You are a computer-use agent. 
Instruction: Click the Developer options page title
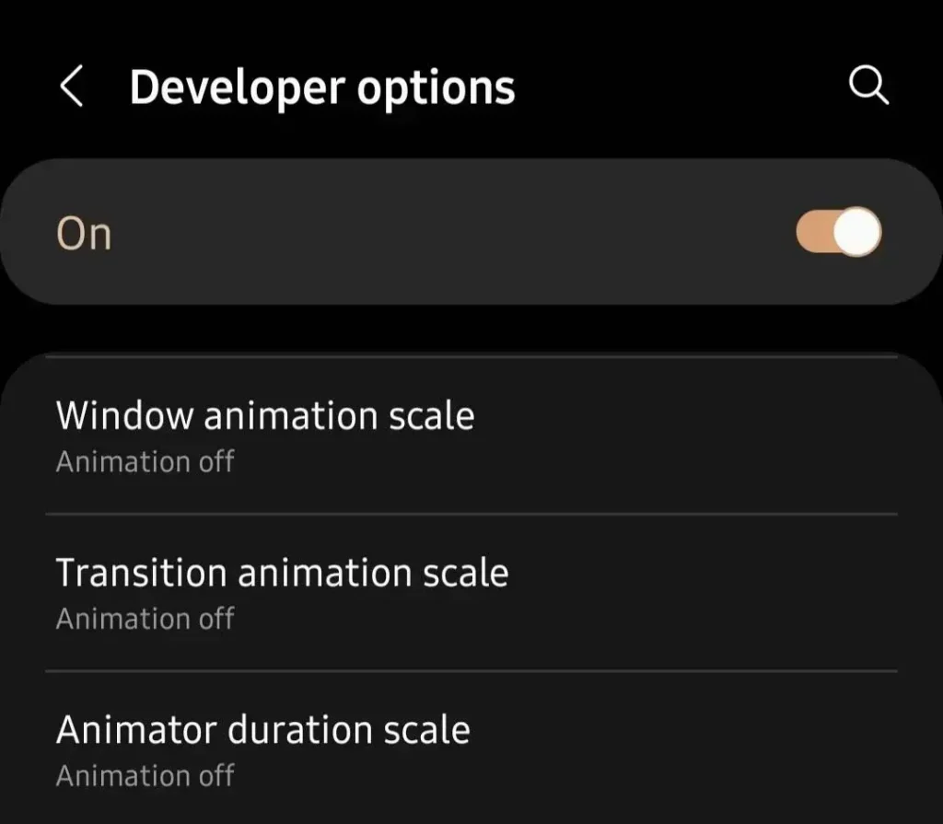322,88
